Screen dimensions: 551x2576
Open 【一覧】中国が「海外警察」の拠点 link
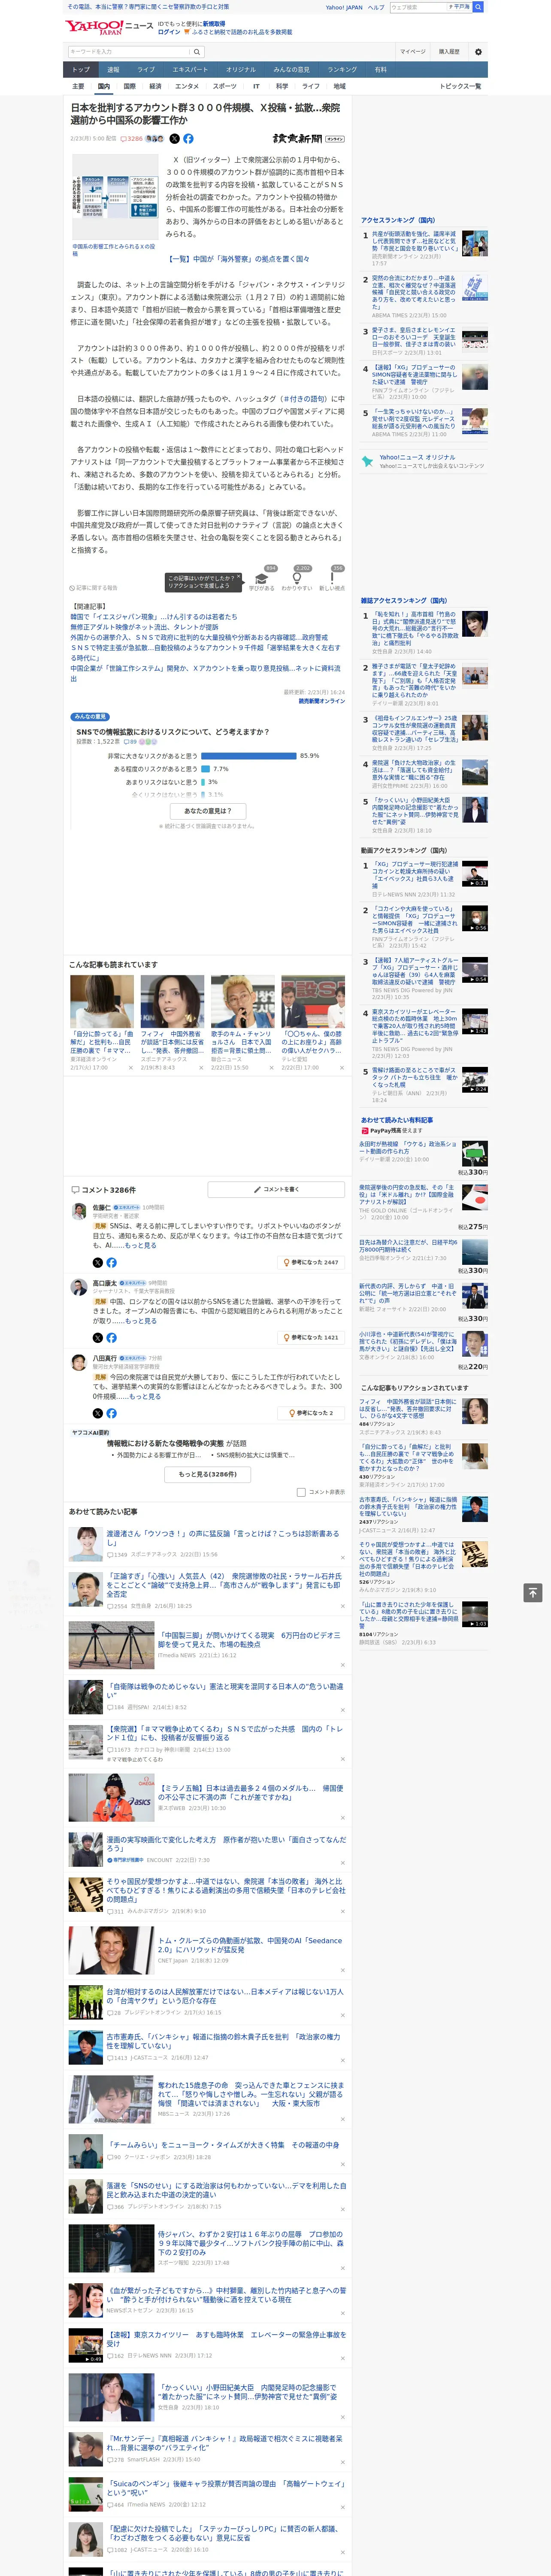pyautogui.click(x=239, y=259)
